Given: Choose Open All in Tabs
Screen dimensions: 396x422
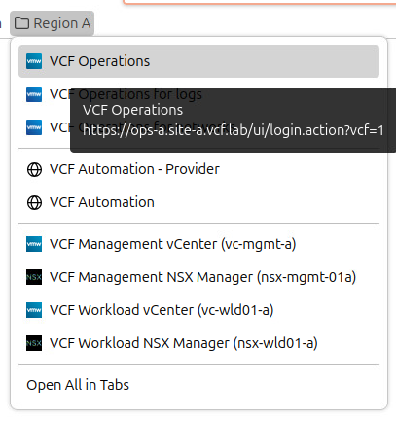Looking at the screenshot, I should point(198,385).
